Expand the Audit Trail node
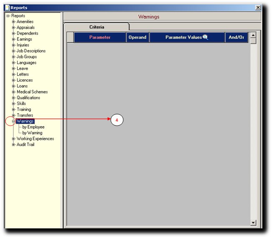Screen dimensions: 272x238 tap(13, 144)
